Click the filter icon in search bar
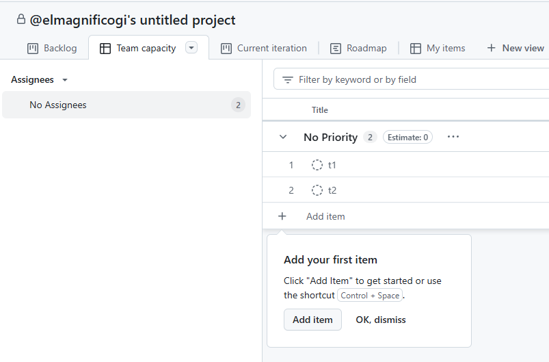The width and height of the screenshot is (549, 362). coord(288,80)
